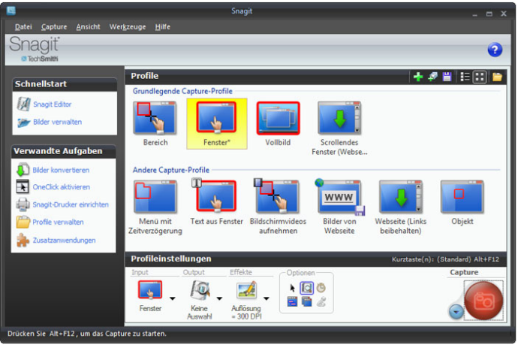Image resolution: width=518 pixels, height=345 pixels.
Task: Toggle the greyed-out link option icon
Action: point(321,301)
